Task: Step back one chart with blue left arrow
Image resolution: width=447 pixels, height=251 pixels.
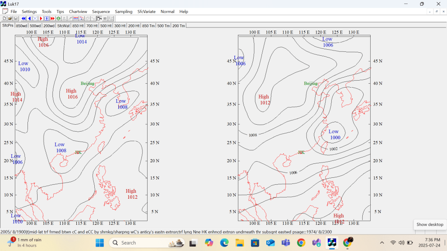Action: [x=29, y=19]
